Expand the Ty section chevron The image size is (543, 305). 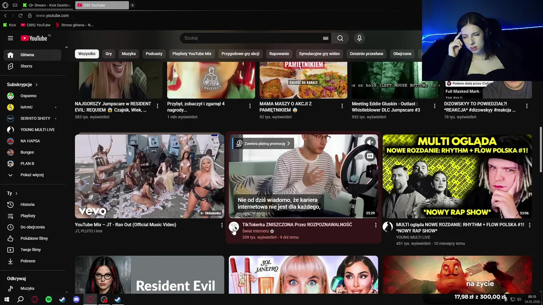coord(17,193)
